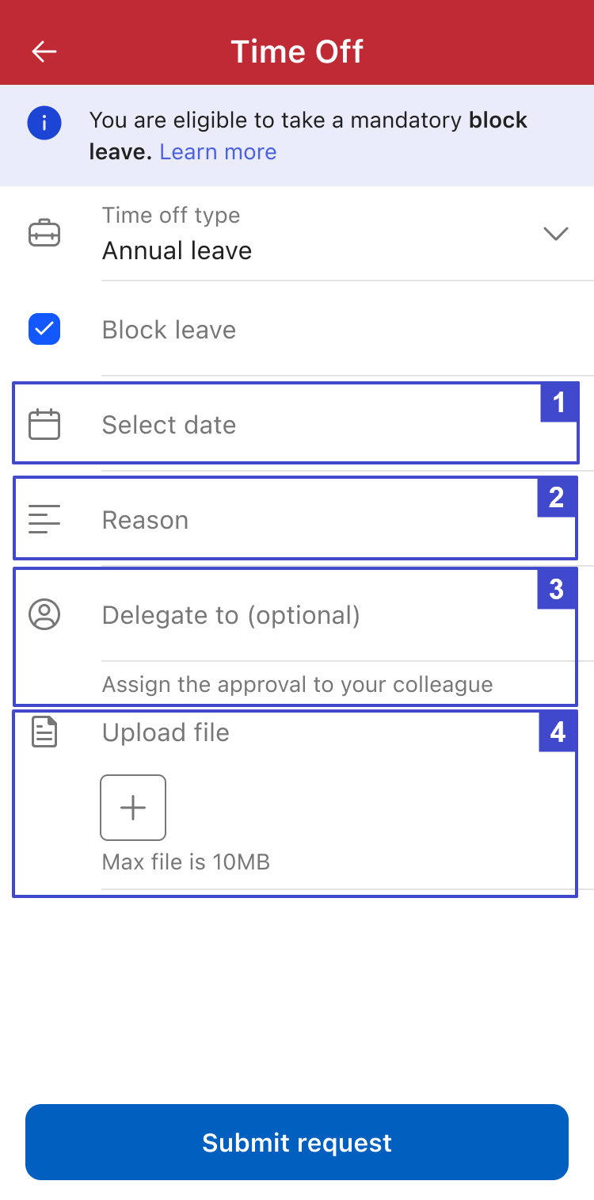Select the Delegate to (optional) field
This screenshot has width=594, height=1200.
click(295, 615)
